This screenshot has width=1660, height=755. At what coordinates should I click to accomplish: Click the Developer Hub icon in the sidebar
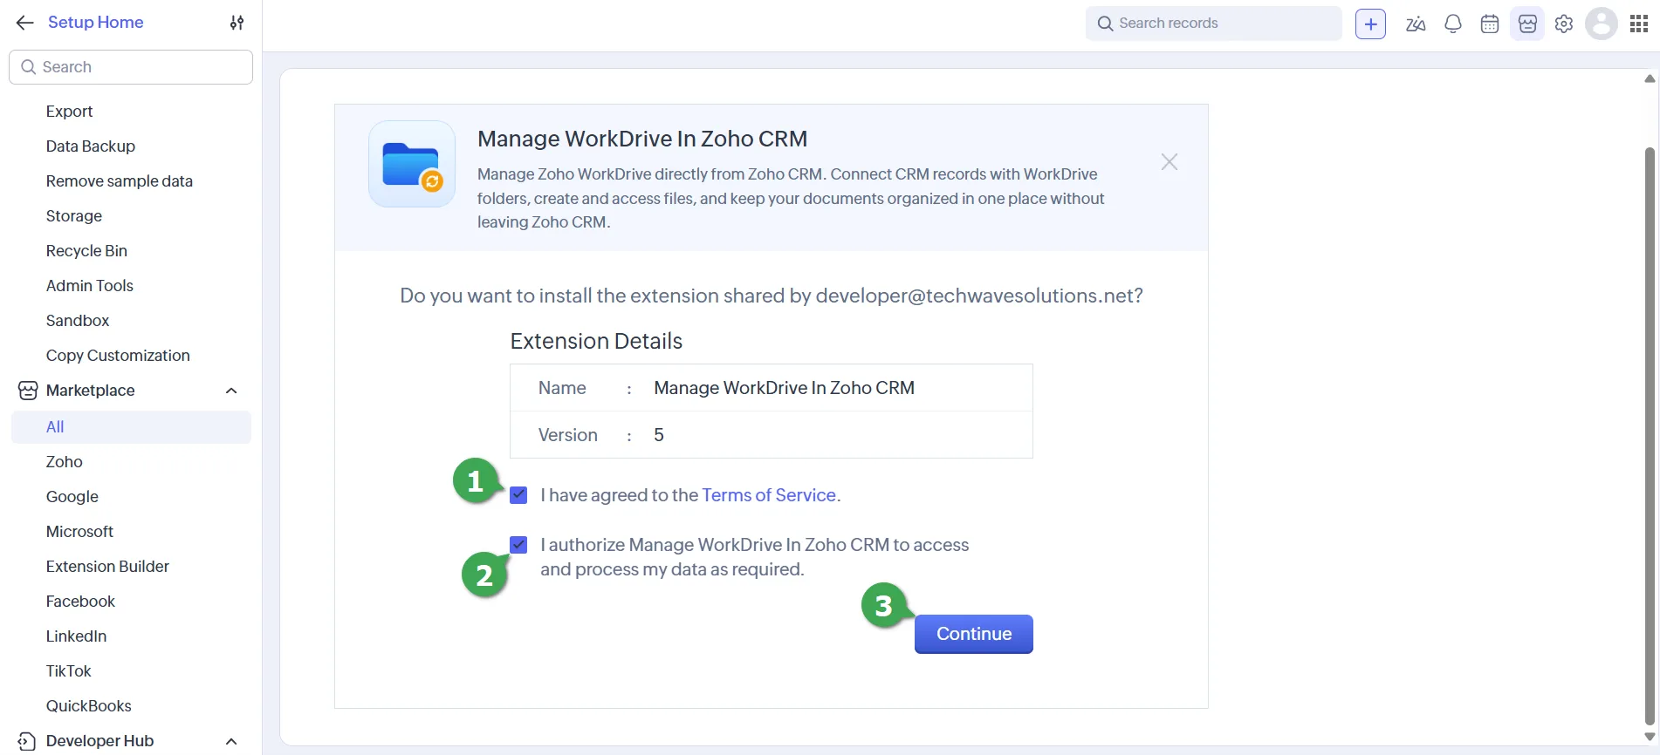[27, 741]
